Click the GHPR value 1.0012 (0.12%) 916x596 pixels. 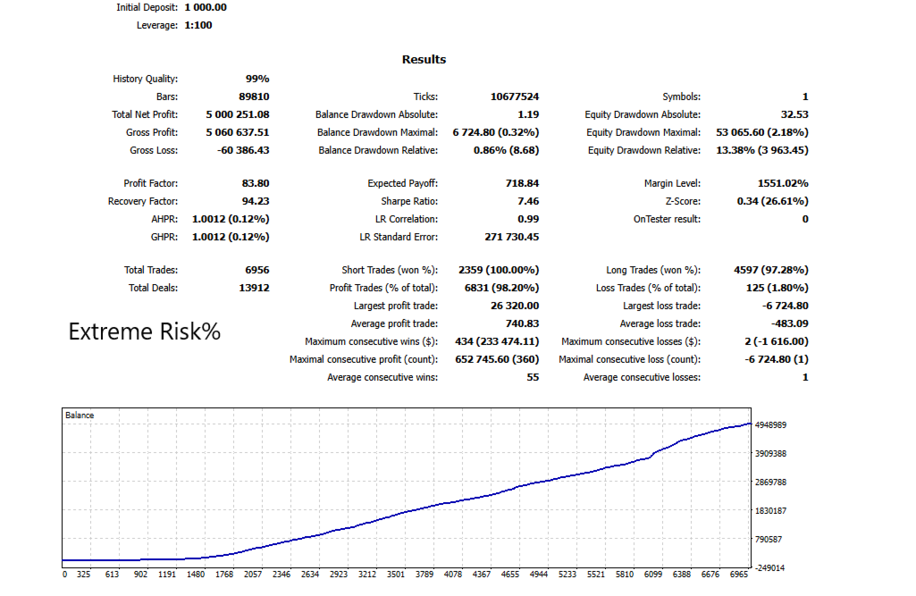click(231, 237)
